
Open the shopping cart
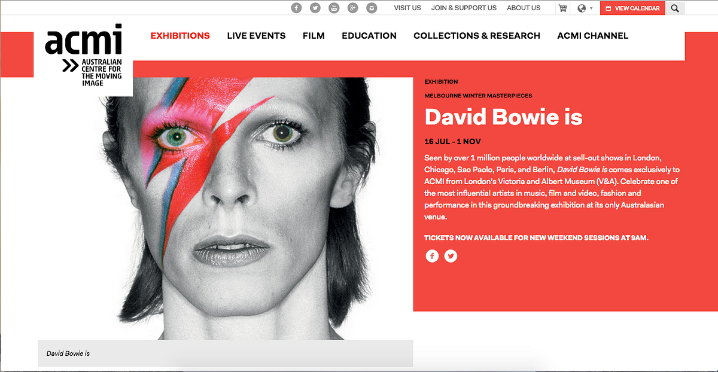tap(562, 8)
